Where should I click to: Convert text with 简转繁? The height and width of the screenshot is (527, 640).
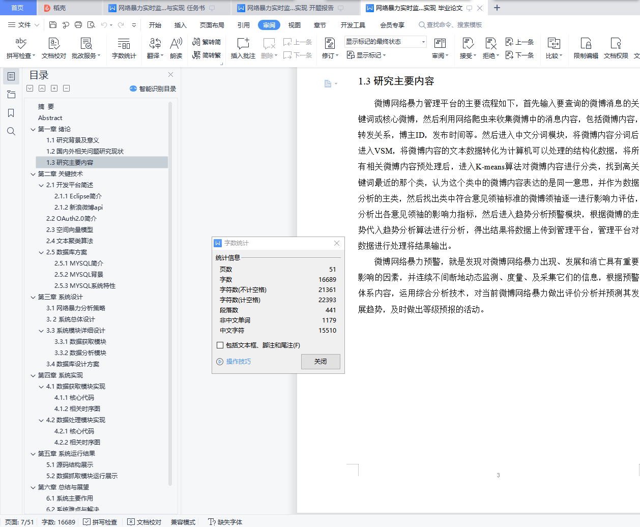coord(207,55)
